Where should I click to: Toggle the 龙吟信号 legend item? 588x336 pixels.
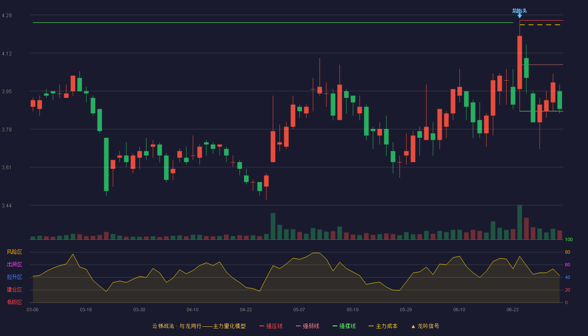(x=425, y=326)
